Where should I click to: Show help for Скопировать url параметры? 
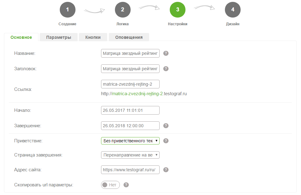coord(126,185)
